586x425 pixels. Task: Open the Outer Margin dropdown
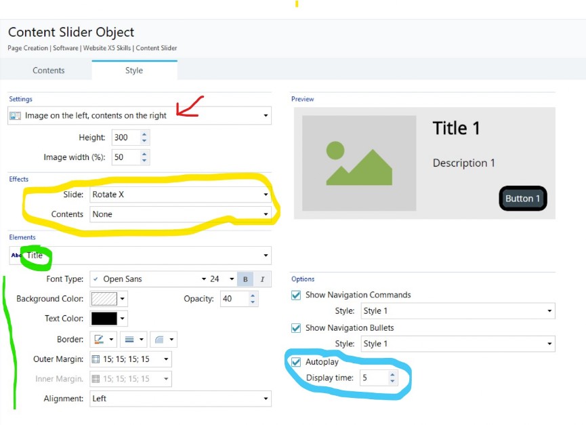131,359
